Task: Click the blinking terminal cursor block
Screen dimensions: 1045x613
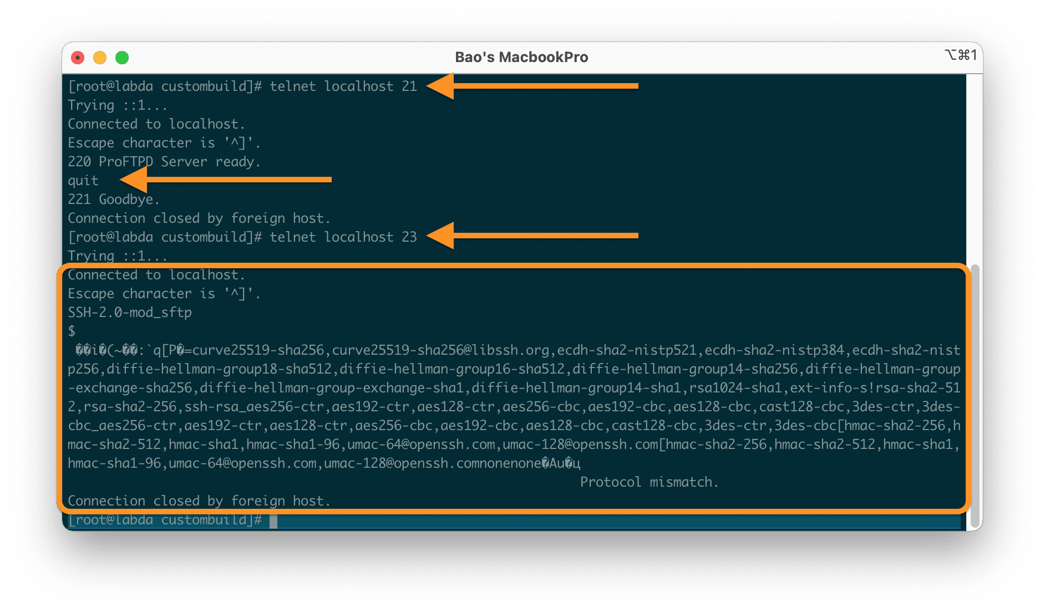Action: click(273, 520)
